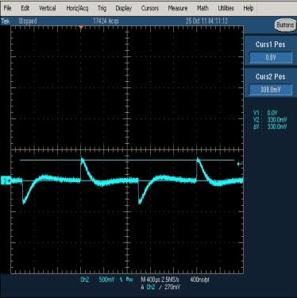
Task: Open the File menu
Action: point(7,8)
